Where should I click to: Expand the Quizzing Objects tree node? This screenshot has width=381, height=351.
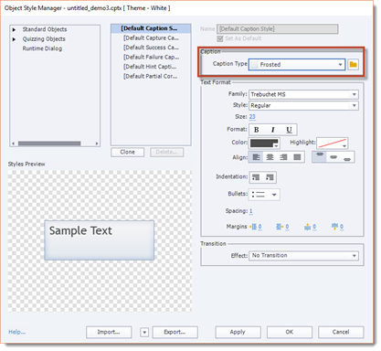coord(14,39)
